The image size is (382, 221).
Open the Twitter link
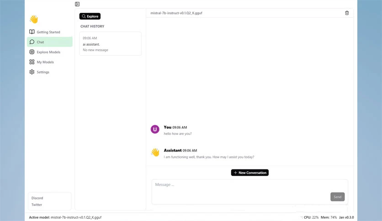point(37,205)
